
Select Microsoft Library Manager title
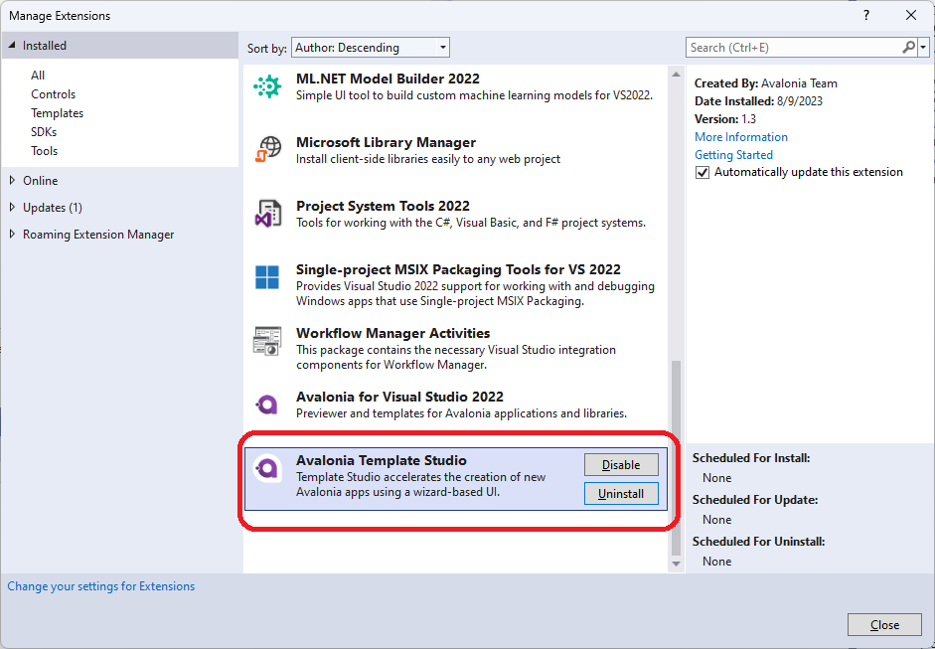click(386, 142)
